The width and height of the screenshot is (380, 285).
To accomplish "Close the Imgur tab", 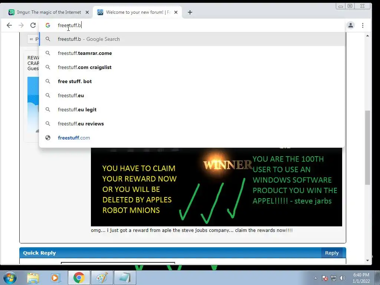I will 87,12.
